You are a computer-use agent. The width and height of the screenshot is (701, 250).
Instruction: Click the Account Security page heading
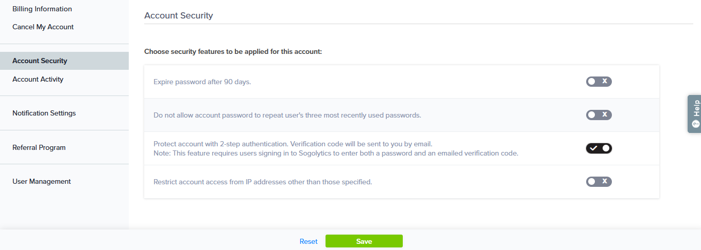(x=179, y=15)
